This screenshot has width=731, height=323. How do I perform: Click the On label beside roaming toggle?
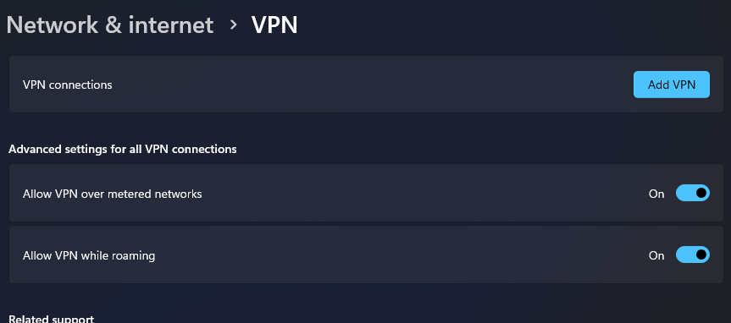click(x=656, y=255)
